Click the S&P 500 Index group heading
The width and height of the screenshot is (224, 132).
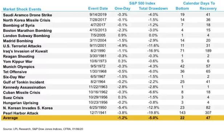pos(142,3)
